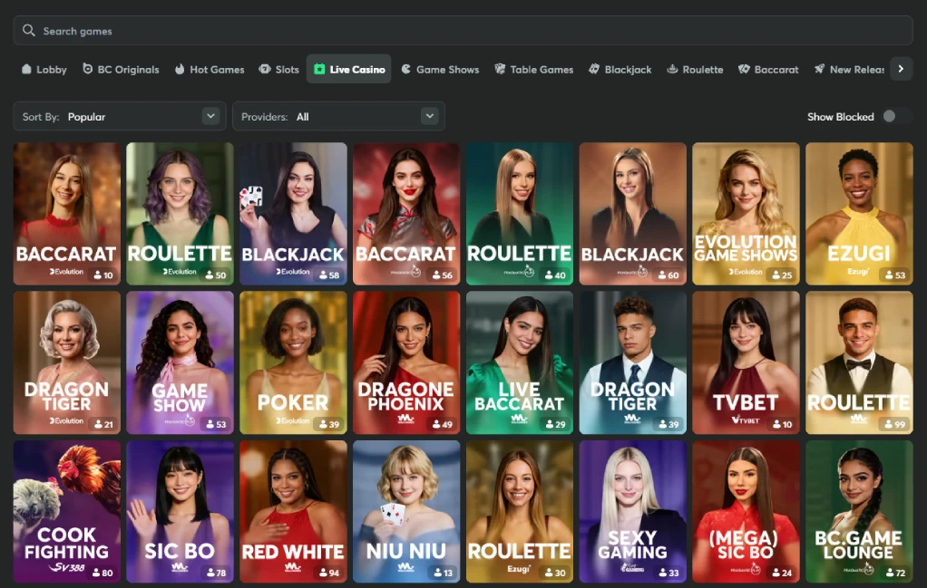The height and width of the screenshot is (588, 927).
Task: Click the green Live Casino icon
Action: coord(319,69)
